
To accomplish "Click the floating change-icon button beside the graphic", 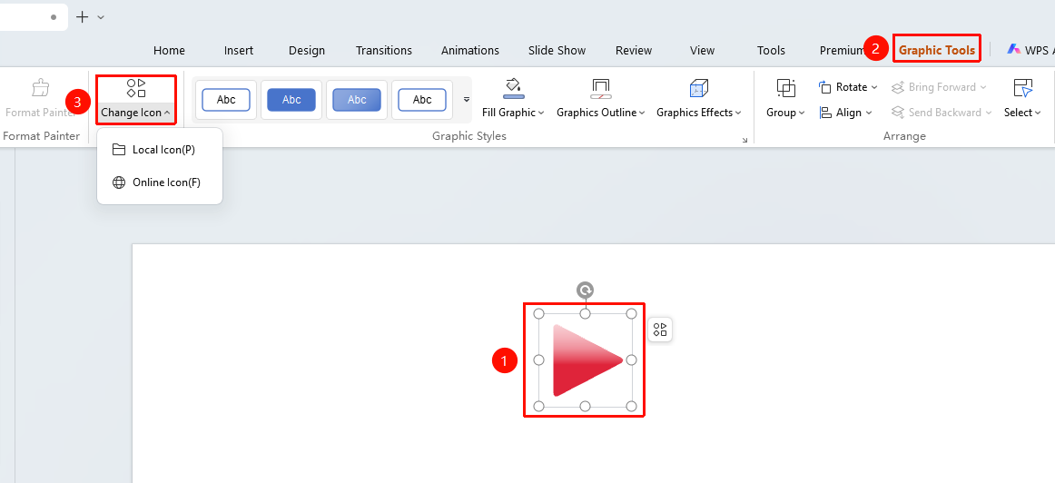I will (660, 330).
